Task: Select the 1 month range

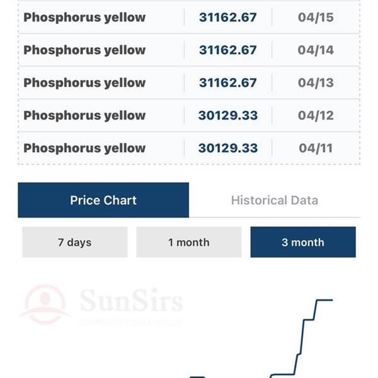Action: click(x=188, y=243)
